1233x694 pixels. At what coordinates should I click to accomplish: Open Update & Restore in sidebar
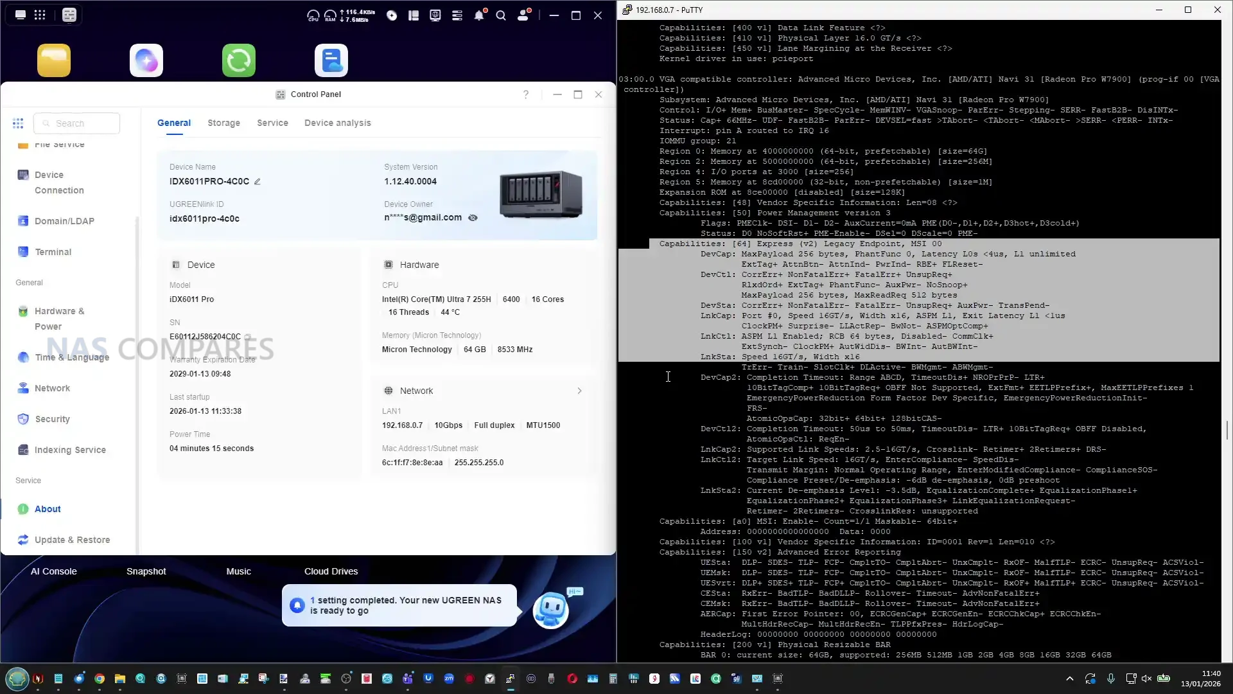72,540
